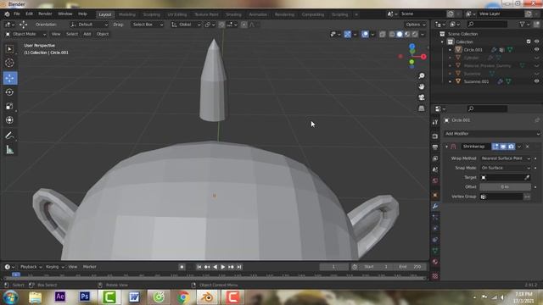Click the Shrinkwrap Offset value slider

[506, 186]
